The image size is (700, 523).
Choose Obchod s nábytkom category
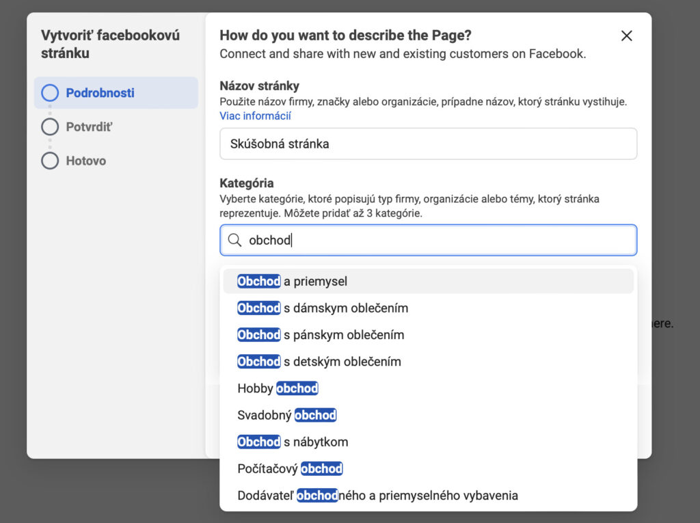(428, 442)
